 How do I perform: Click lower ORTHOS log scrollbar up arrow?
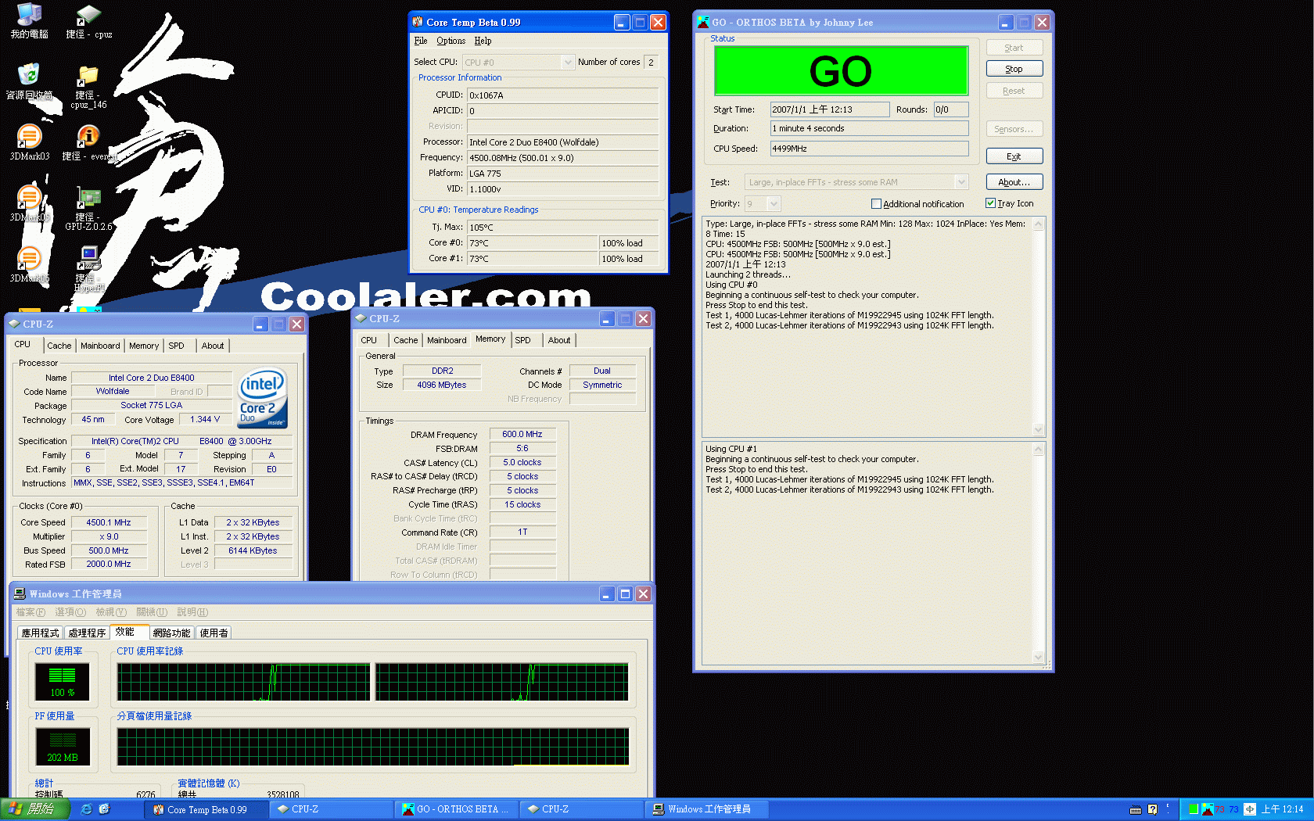[1039, 450]
